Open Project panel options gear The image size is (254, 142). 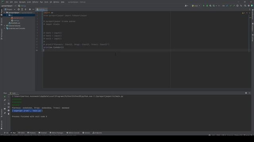[30, 9]
